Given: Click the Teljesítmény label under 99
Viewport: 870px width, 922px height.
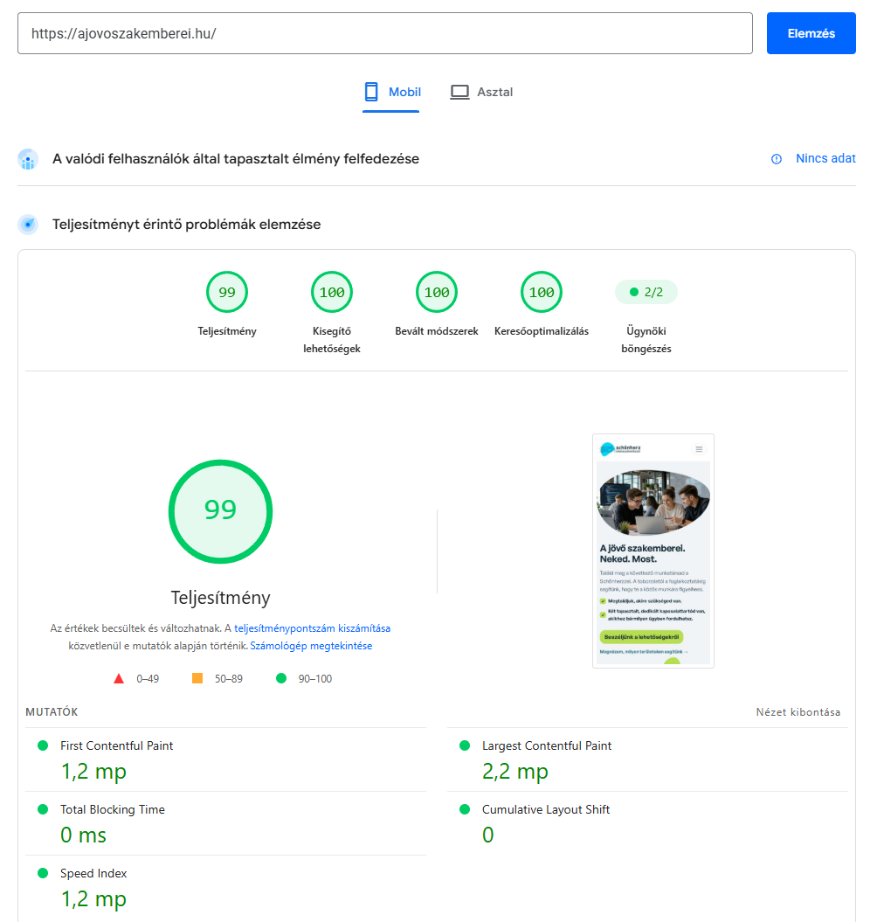Looking at the screenshot, I should (x=227, y=331).
